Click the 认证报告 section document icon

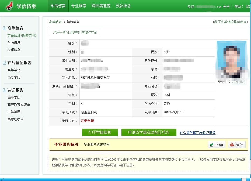pyautogui.click(x=4, y=90)
